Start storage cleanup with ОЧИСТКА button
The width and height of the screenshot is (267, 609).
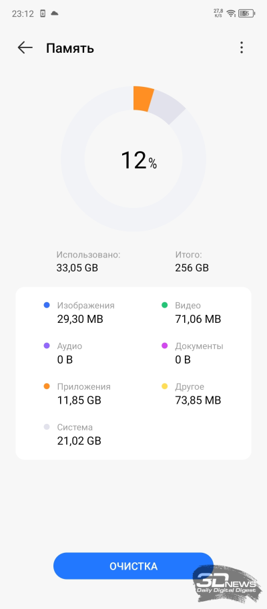coord(133,566)
